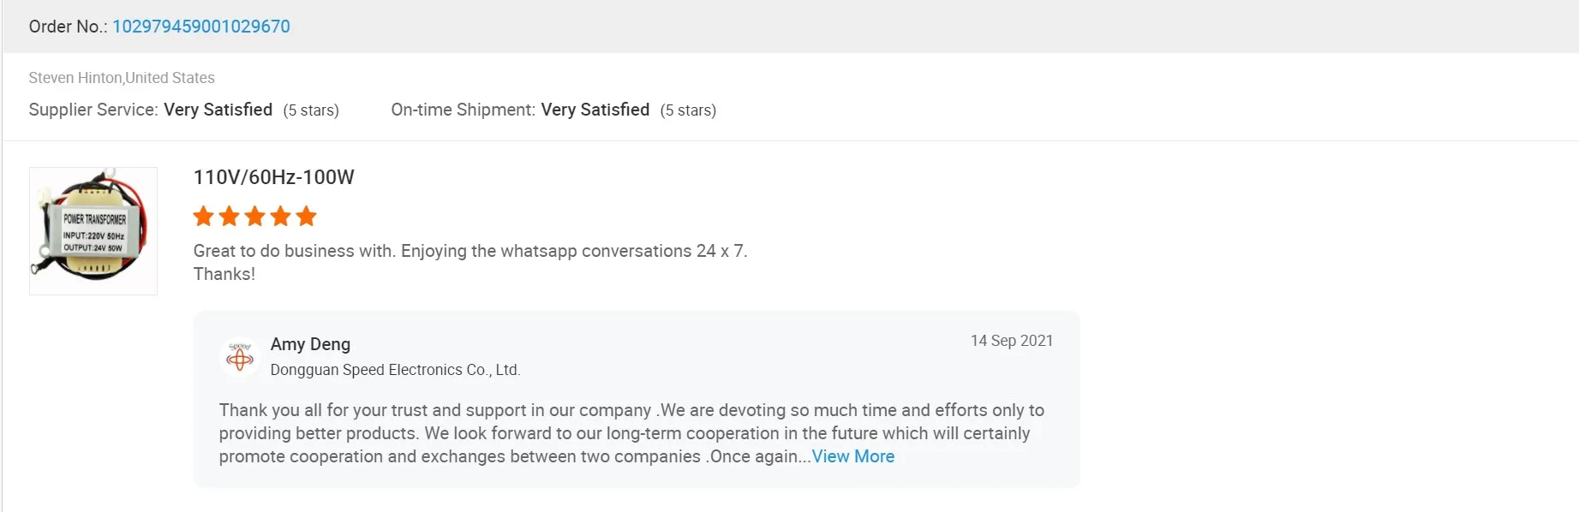Click View More in supplier reply
Viewport: 1579px width, 512px height.
(x=852, y=456)
